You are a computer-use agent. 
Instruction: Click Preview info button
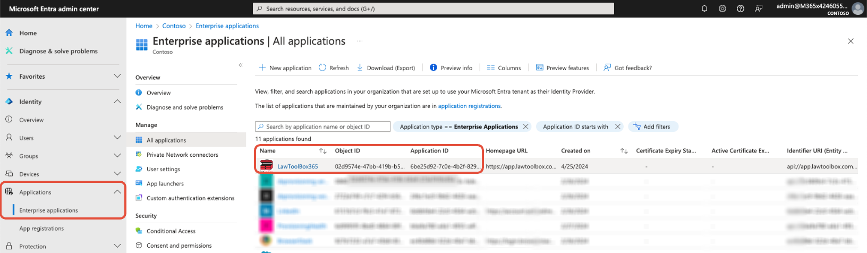[451, 68]
